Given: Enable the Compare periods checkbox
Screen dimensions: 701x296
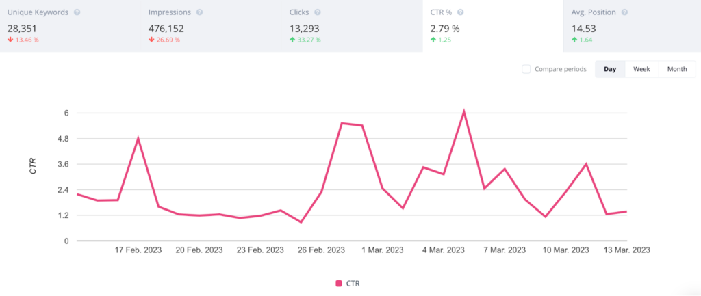Looking at the screenshot, I should pos(526,69).
